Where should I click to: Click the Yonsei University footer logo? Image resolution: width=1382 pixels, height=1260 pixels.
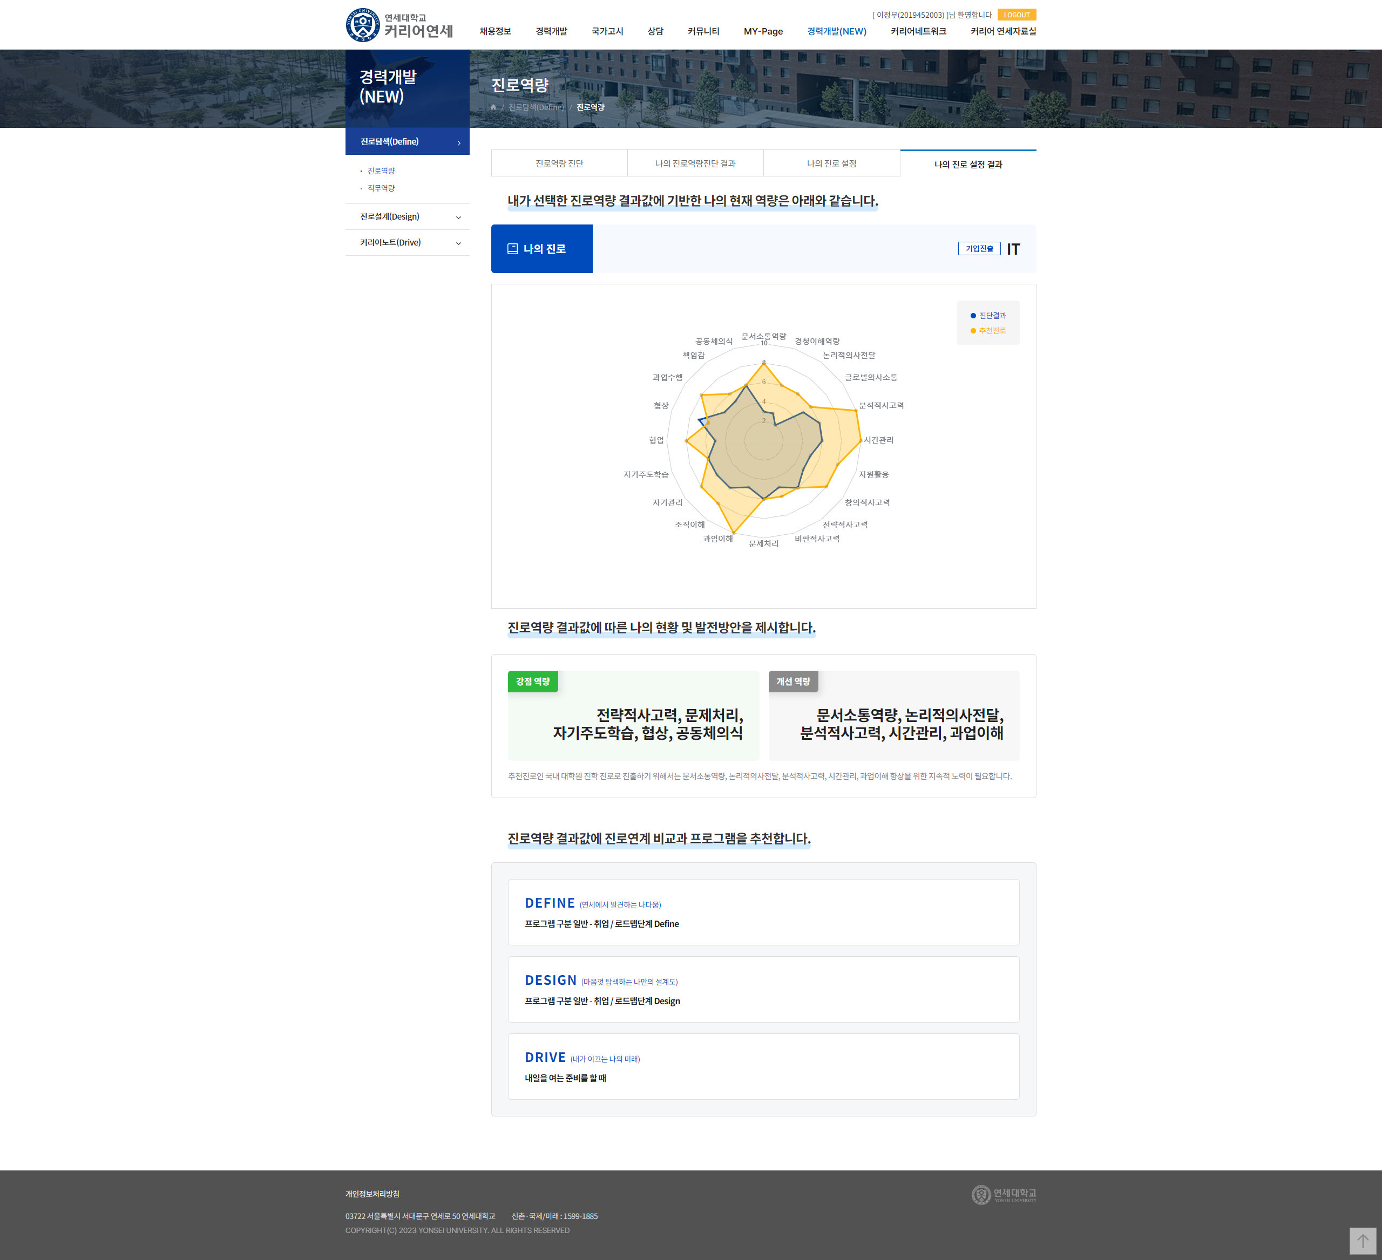click(x=1004, y=1194)
